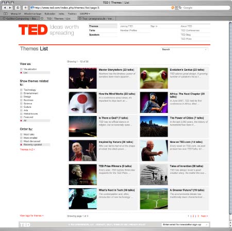Screen dimensions: 232x231
Task: Click the page vertical scrollbar
Action: pyautogui.click(x=230, y=119)
